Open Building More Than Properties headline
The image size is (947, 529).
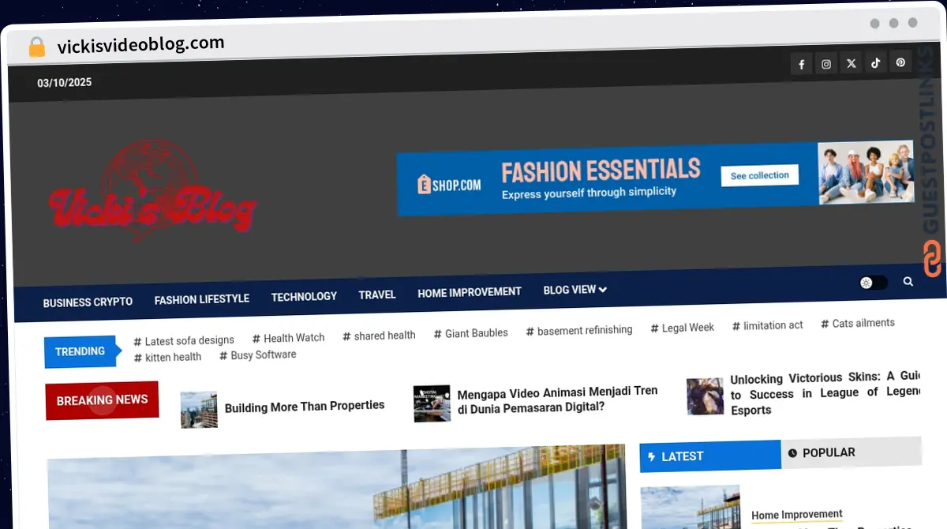305,407
